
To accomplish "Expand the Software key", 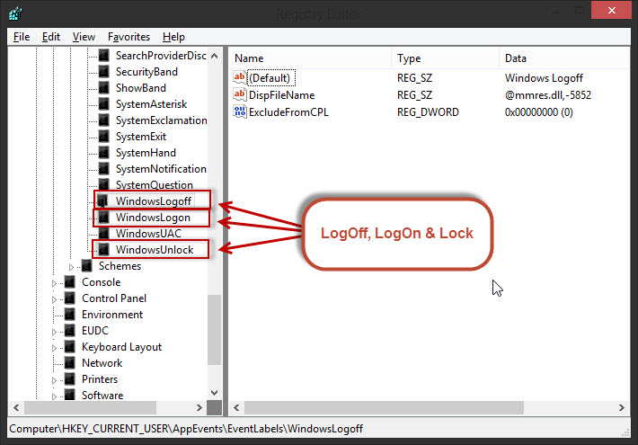I will [54, 396].
